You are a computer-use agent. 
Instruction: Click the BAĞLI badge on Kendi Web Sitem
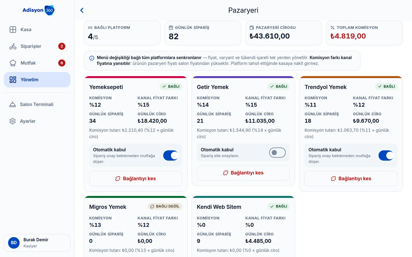click(279, 206)
